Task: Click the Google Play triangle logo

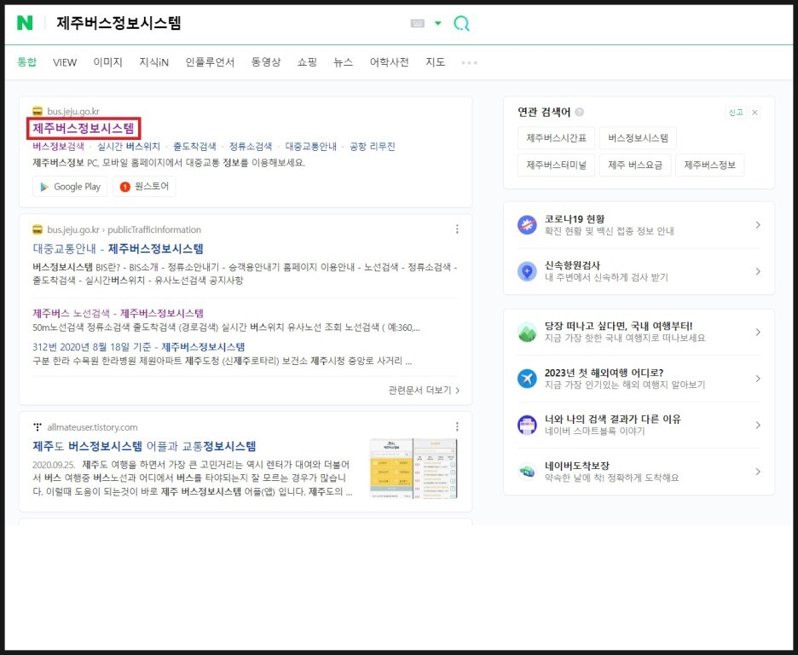Action: [x=44, y=187]
